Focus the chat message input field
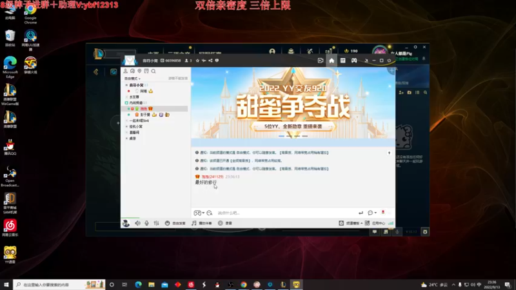The width and height of the screenshot is (516, 290). pos(286,213)
